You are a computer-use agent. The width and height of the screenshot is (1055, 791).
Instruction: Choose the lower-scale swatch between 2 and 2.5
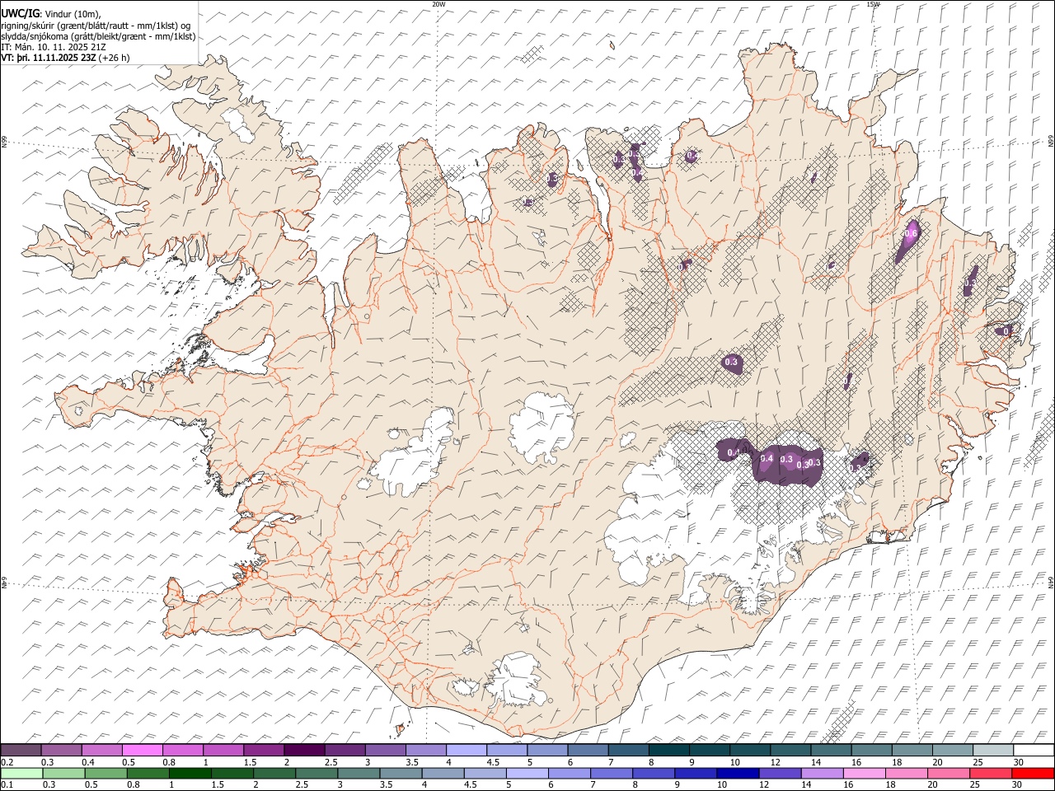(x=274, y=773)
